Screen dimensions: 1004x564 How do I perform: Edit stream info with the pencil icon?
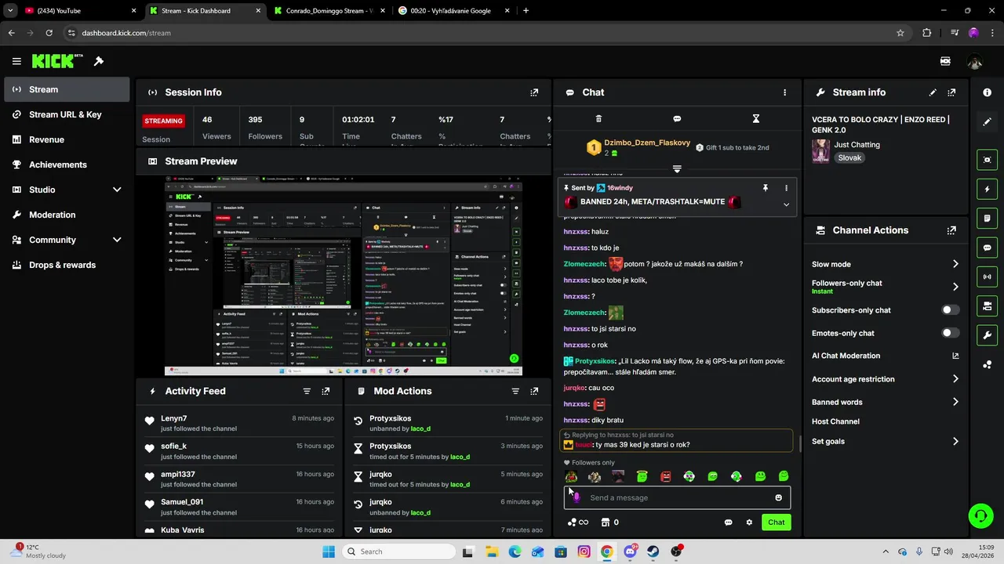[x=933, y=92]
